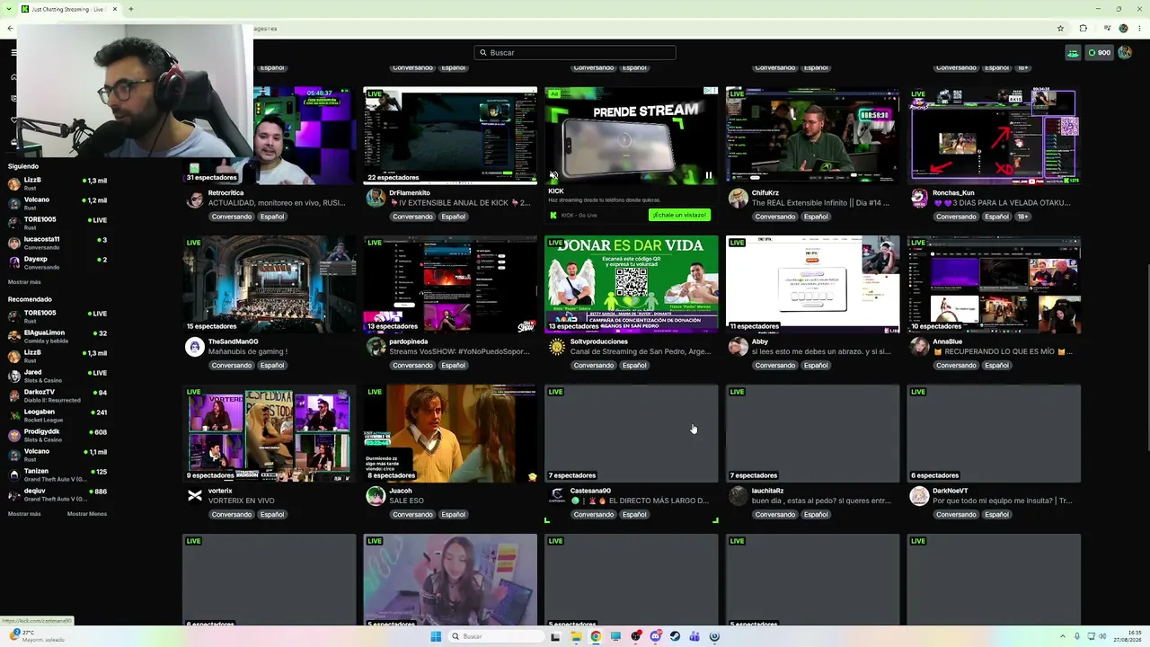Open lucacosta11 channel in sidebar
Screen dimensions: 1150x647
(57, 243)
